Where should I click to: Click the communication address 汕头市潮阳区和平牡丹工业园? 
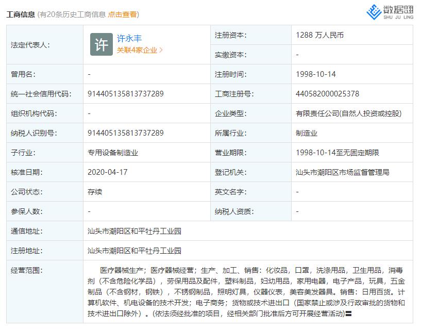coord(134,231)
